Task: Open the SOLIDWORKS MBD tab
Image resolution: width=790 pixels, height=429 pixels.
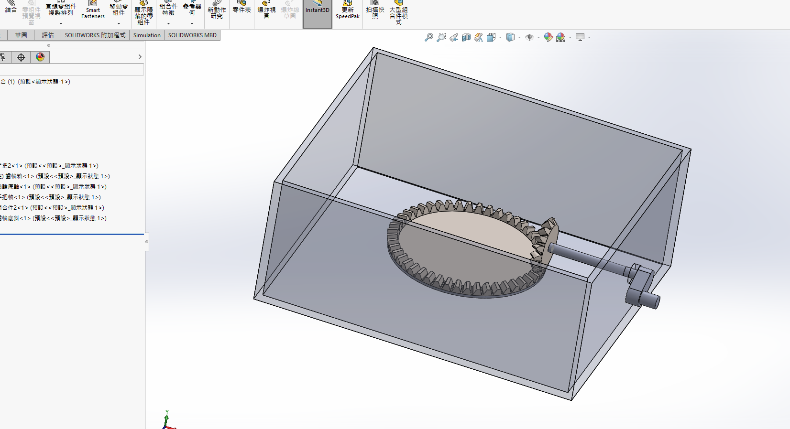Action: (192, 35)
